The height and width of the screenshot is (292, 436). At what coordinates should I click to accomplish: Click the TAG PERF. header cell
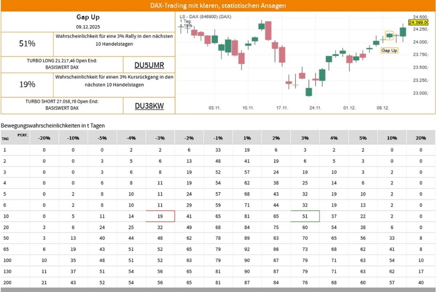[15, 137]
